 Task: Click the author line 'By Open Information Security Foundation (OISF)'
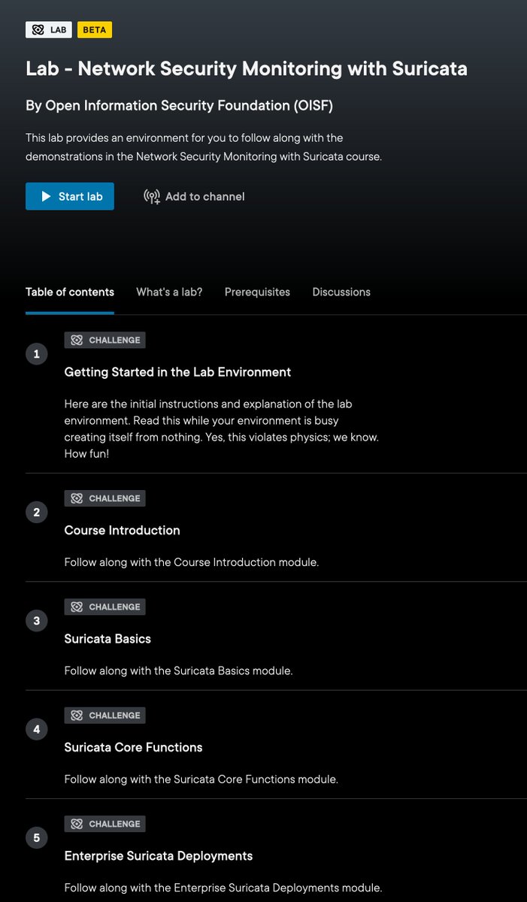point(179,106)
